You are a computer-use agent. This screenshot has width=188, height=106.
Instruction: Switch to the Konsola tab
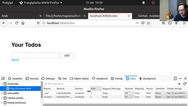32,79
